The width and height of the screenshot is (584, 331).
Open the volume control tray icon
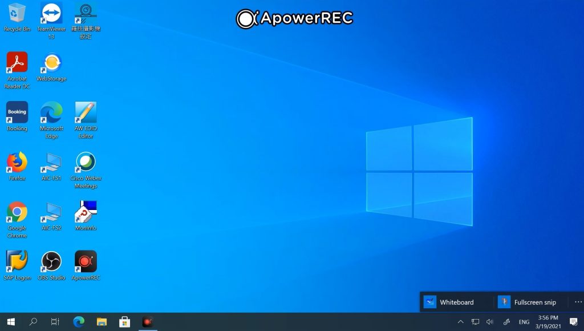(x=490, y=322)
